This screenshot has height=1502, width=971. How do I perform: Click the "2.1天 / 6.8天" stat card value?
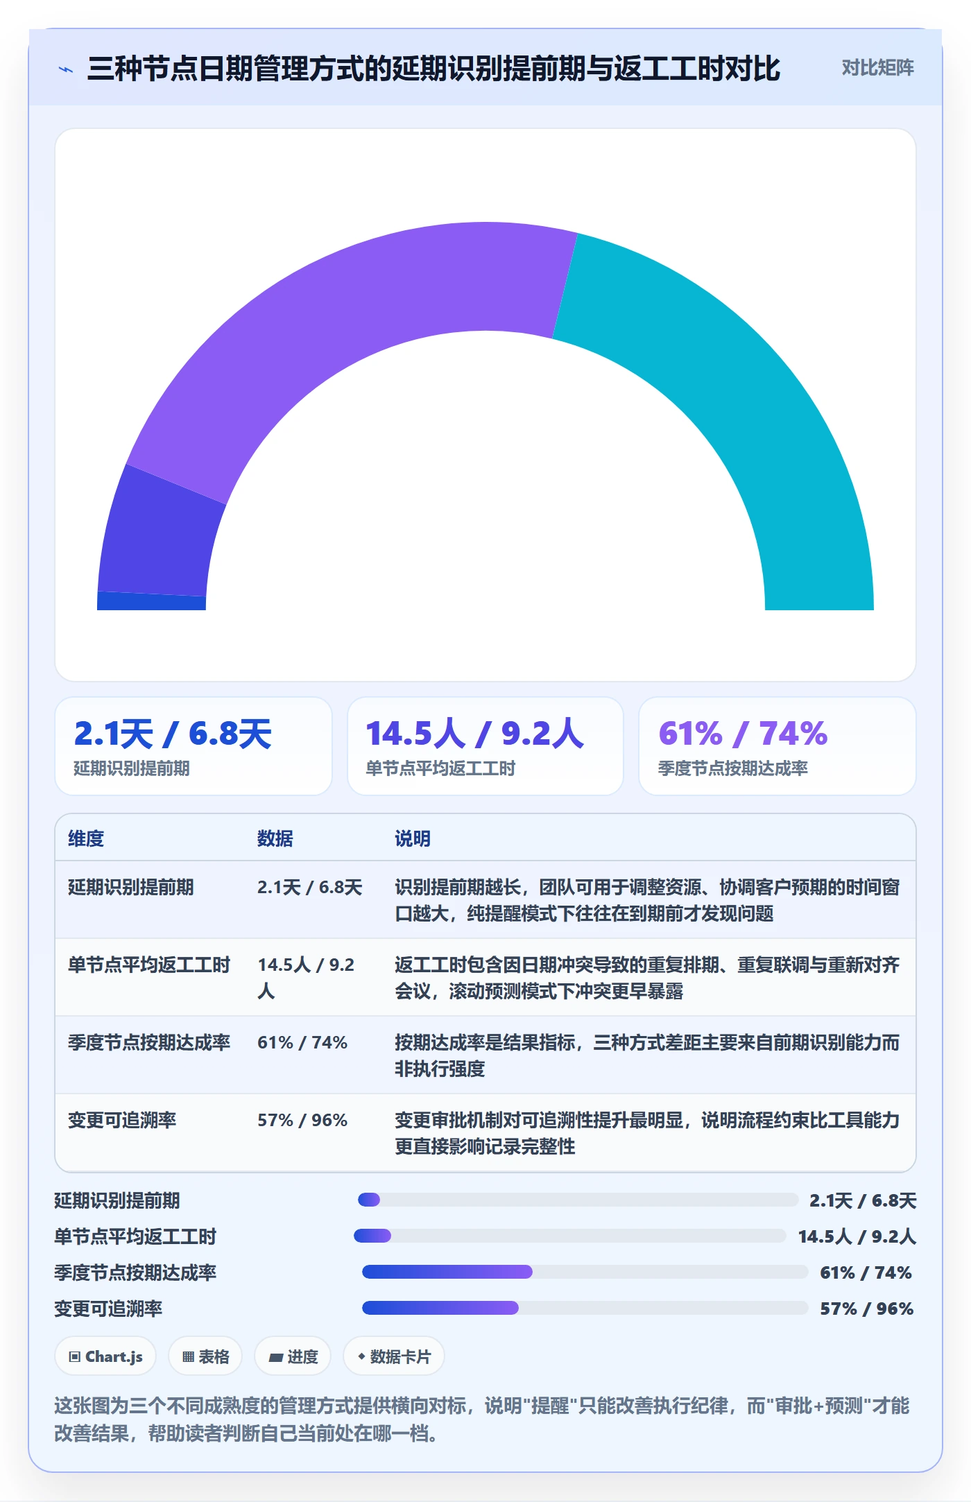point(173,734)
